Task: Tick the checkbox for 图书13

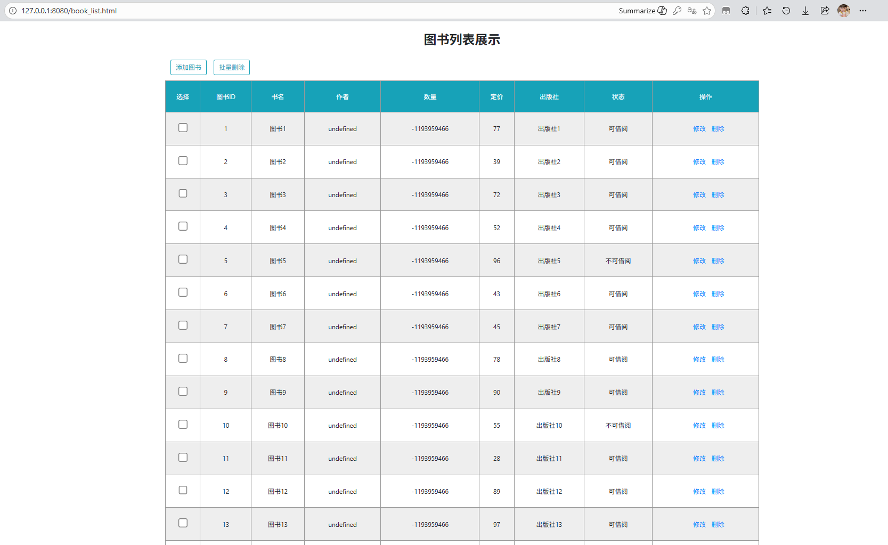Action: (183, 523)
